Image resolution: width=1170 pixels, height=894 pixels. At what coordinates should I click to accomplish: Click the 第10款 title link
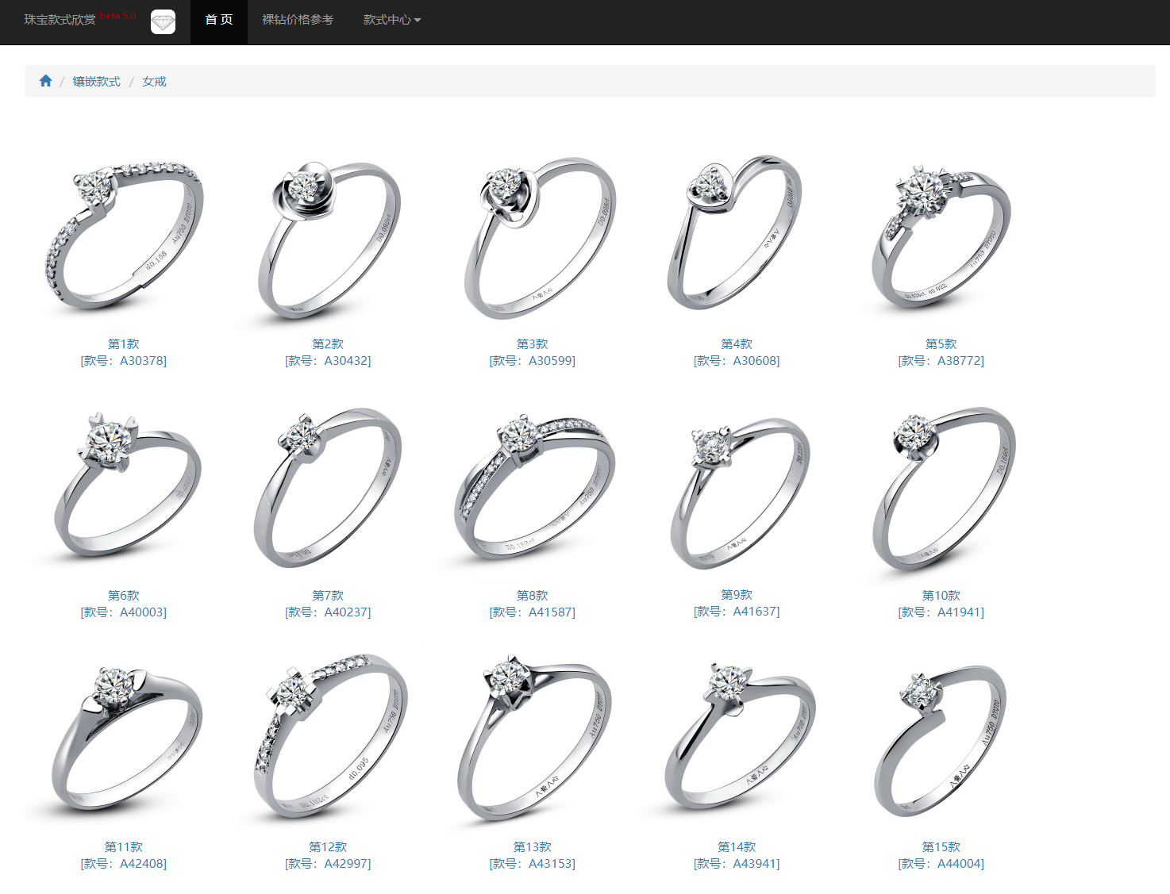point(941,595)
